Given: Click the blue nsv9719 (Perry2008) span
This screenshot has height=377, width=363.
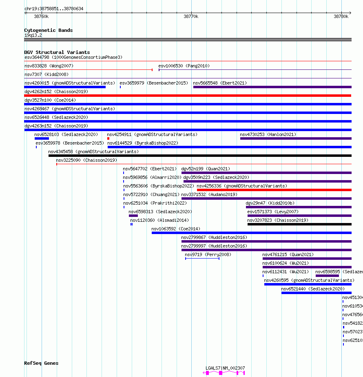Looking at the screenshot, I should coord(202,259).
